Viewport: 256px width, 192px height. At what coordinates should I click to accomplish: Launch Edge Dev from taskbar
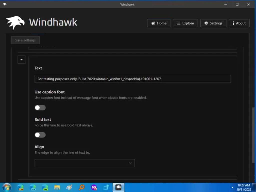click(x=45, y=187)
